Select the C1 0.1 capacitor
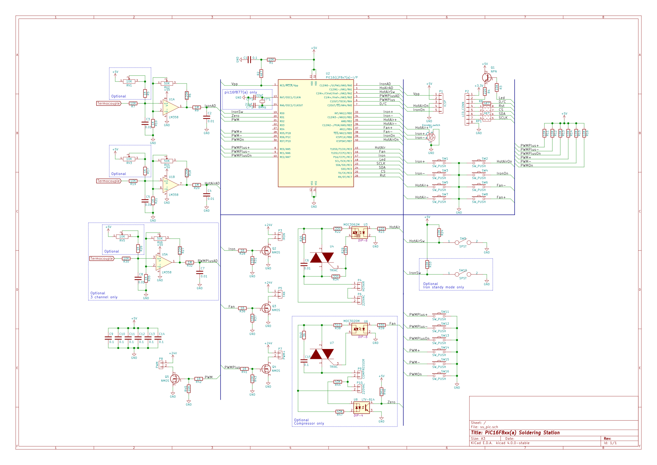 pos(249,60)
